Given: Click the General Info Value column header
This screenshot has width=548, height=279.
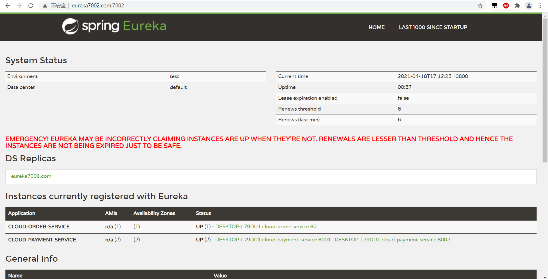Looking at the screenshot, I should pyautogui.click(x=220, y=276).
